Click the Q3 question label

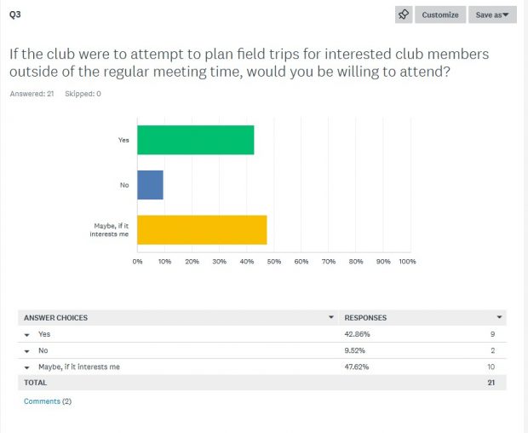click(15, 14)
